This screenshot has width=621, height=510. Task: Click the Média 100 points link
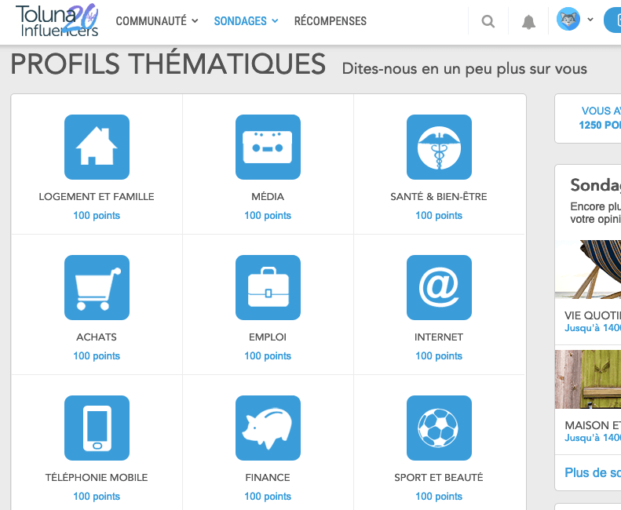tap(268, 216)
